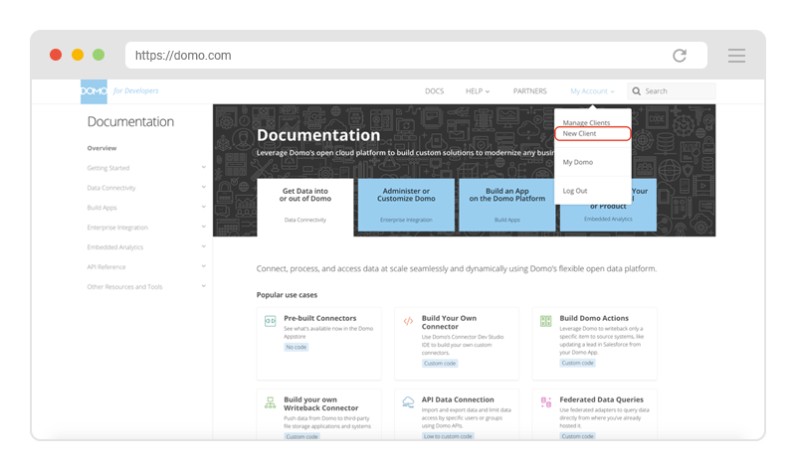Click the Writeback Connector icon
Viewport: 796px width, 471px height.
270,402
